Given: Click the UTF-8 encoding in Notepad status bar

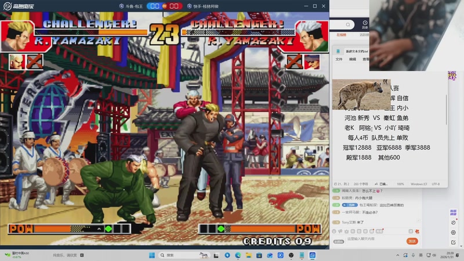Looking at the screenshot, I should pyautogui.click(x=436, y=184).
